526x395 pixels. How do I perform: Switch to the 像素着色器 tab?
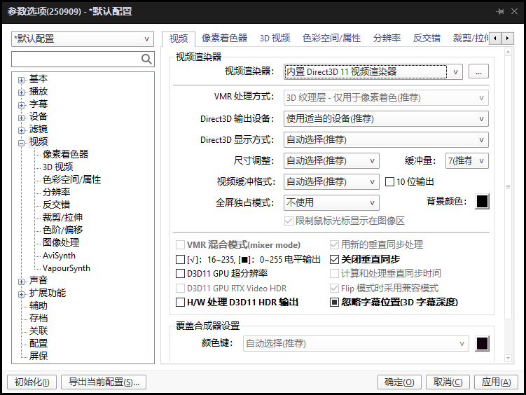click(224, 38)
